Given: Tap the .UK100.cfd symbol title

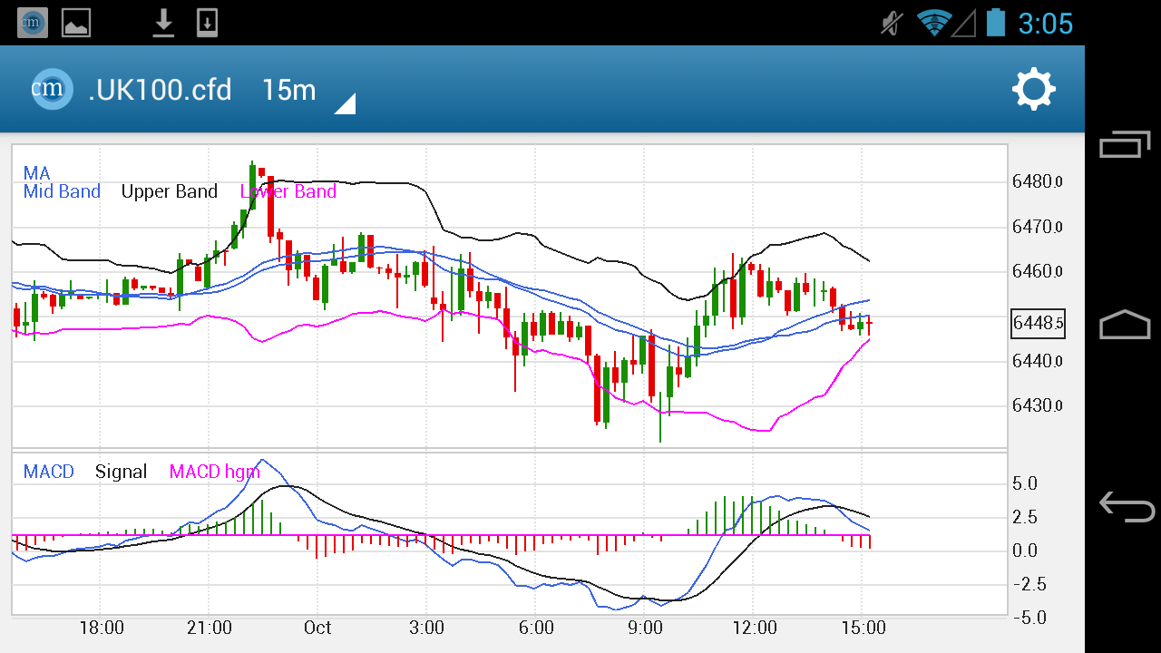Looking at the screenshot, I should point(161,90).
